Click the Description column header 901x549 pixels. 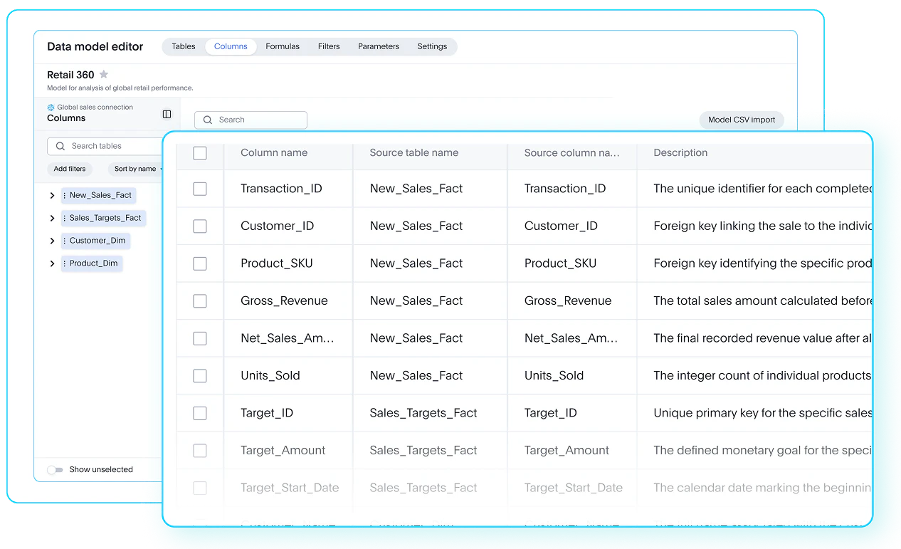[x=680, y=152]
